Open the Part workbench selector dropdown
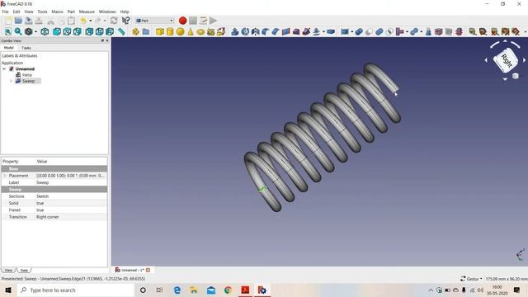This screenshot has width=528, height=297. pyautogui.click(x=154, y=21)
